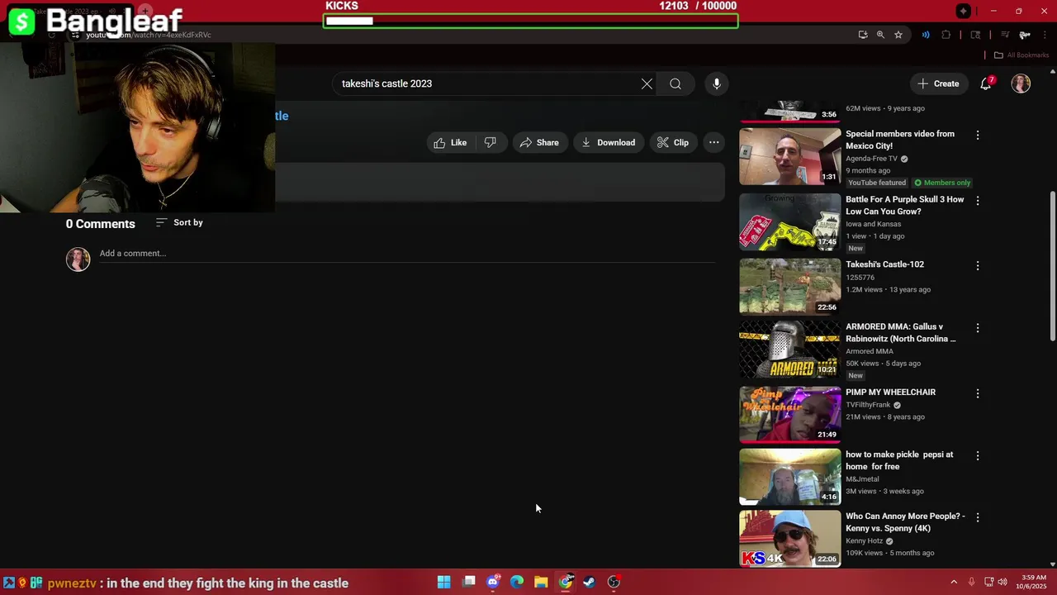This screenshot has width=1057, height=595.
Task: Click the install app icon in address bar
Action: [x=863, y=35]
